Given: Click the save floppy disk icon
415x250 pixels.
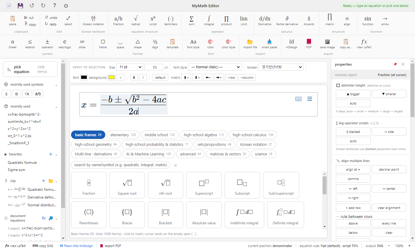Looking at the screenshot, I should click(20, 6).
